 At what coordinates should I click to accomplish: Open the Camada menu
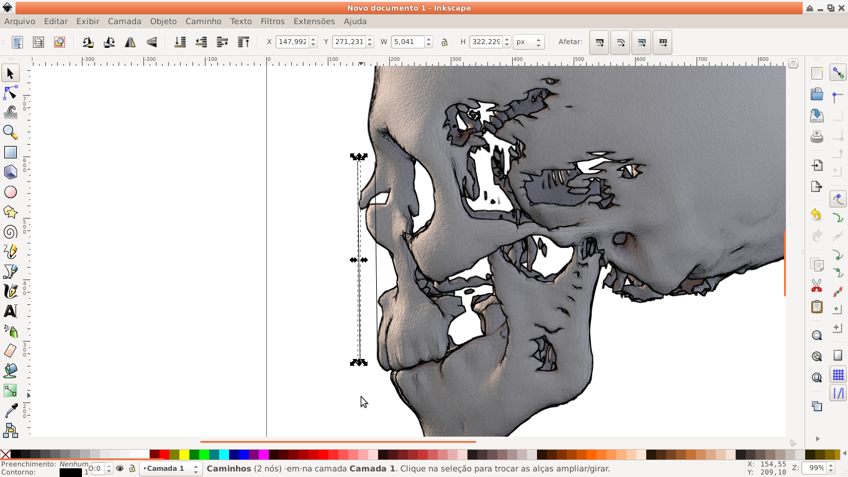coord(125,21)
